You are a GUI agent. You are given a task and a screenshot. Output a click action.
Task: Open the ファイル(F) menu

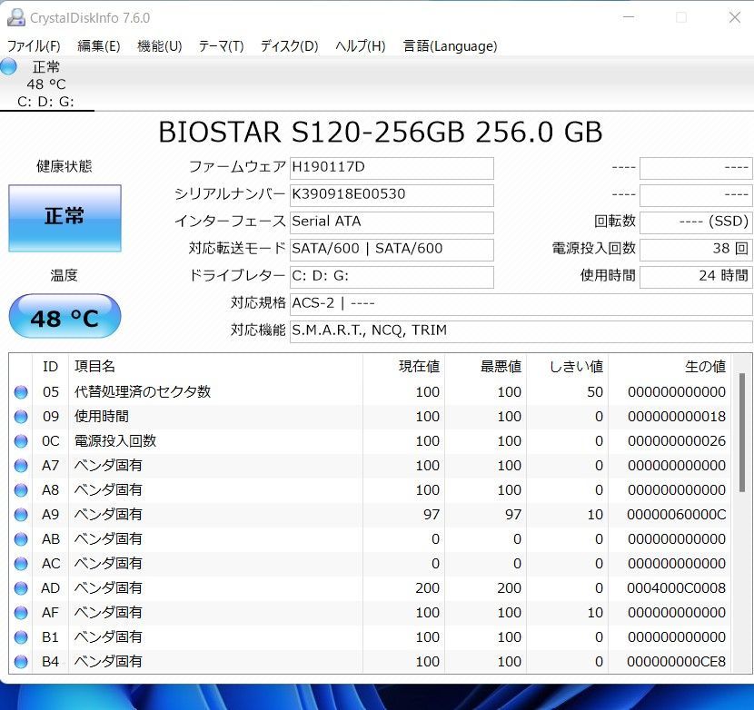tap(34, 46)
